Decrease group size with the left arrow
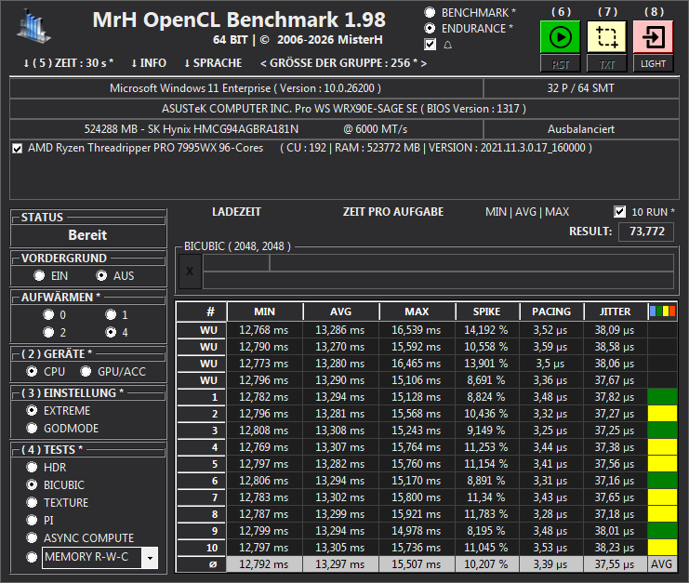The image size is (689, 583). (x=263, y=64)
